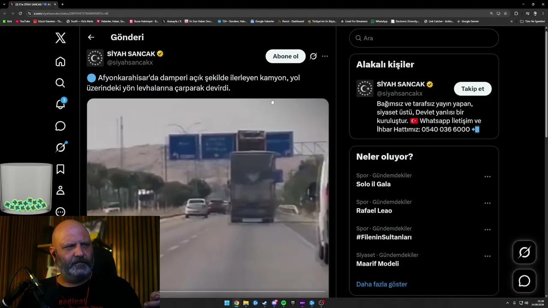This screenshot has width=548, height=308.
Task: Open Steam from the taskbar
Action: coord(265,303)
